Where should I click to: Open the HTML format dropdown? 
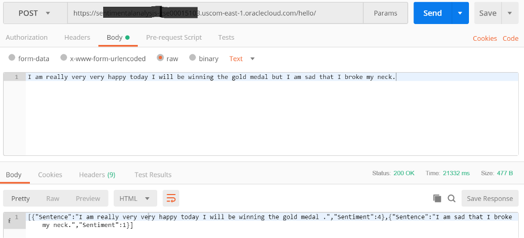click(135, 198)
